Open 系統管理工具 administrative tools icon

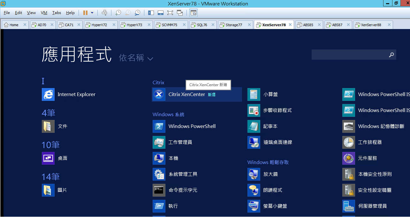pyautogui.click(x=159, y=174)
